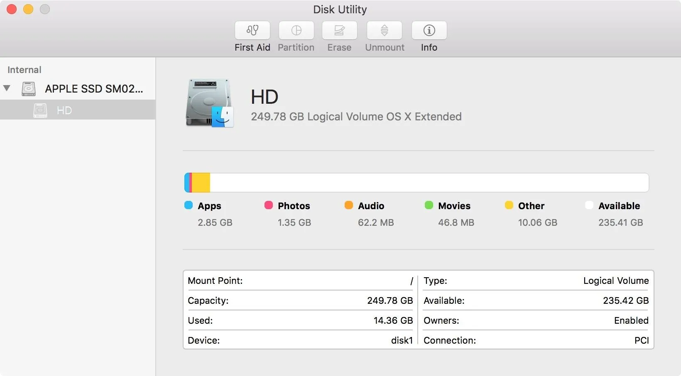The width and height of the screenshot is (681, 376).
Task: Click the 'Available' legend label
Action: [619, 206]
